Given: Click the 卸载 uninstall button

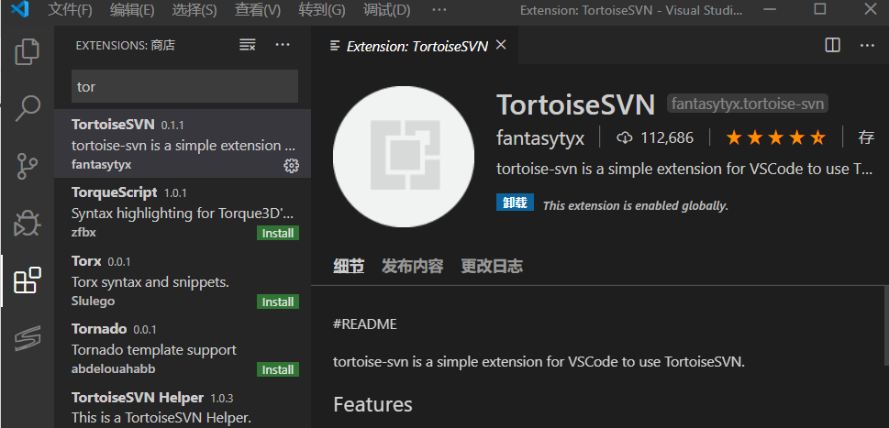Looking at the screenshot, I should (515, 203).
